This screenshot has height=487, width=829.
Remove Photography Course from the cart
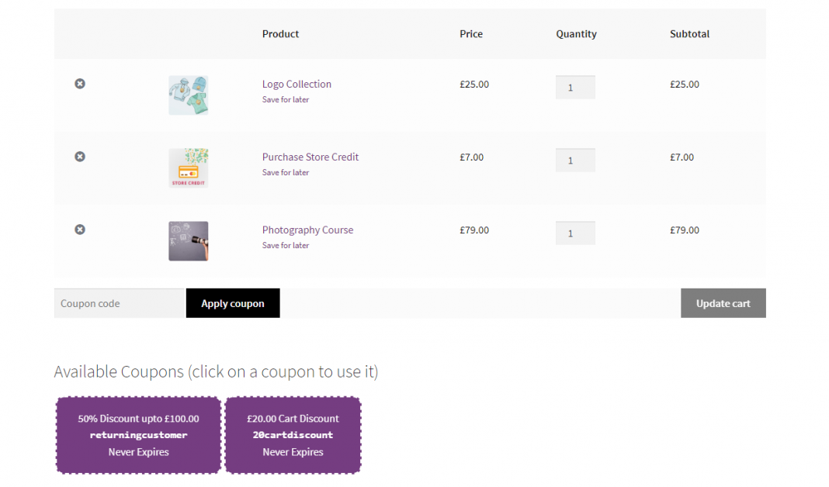[x=79, y=230]
